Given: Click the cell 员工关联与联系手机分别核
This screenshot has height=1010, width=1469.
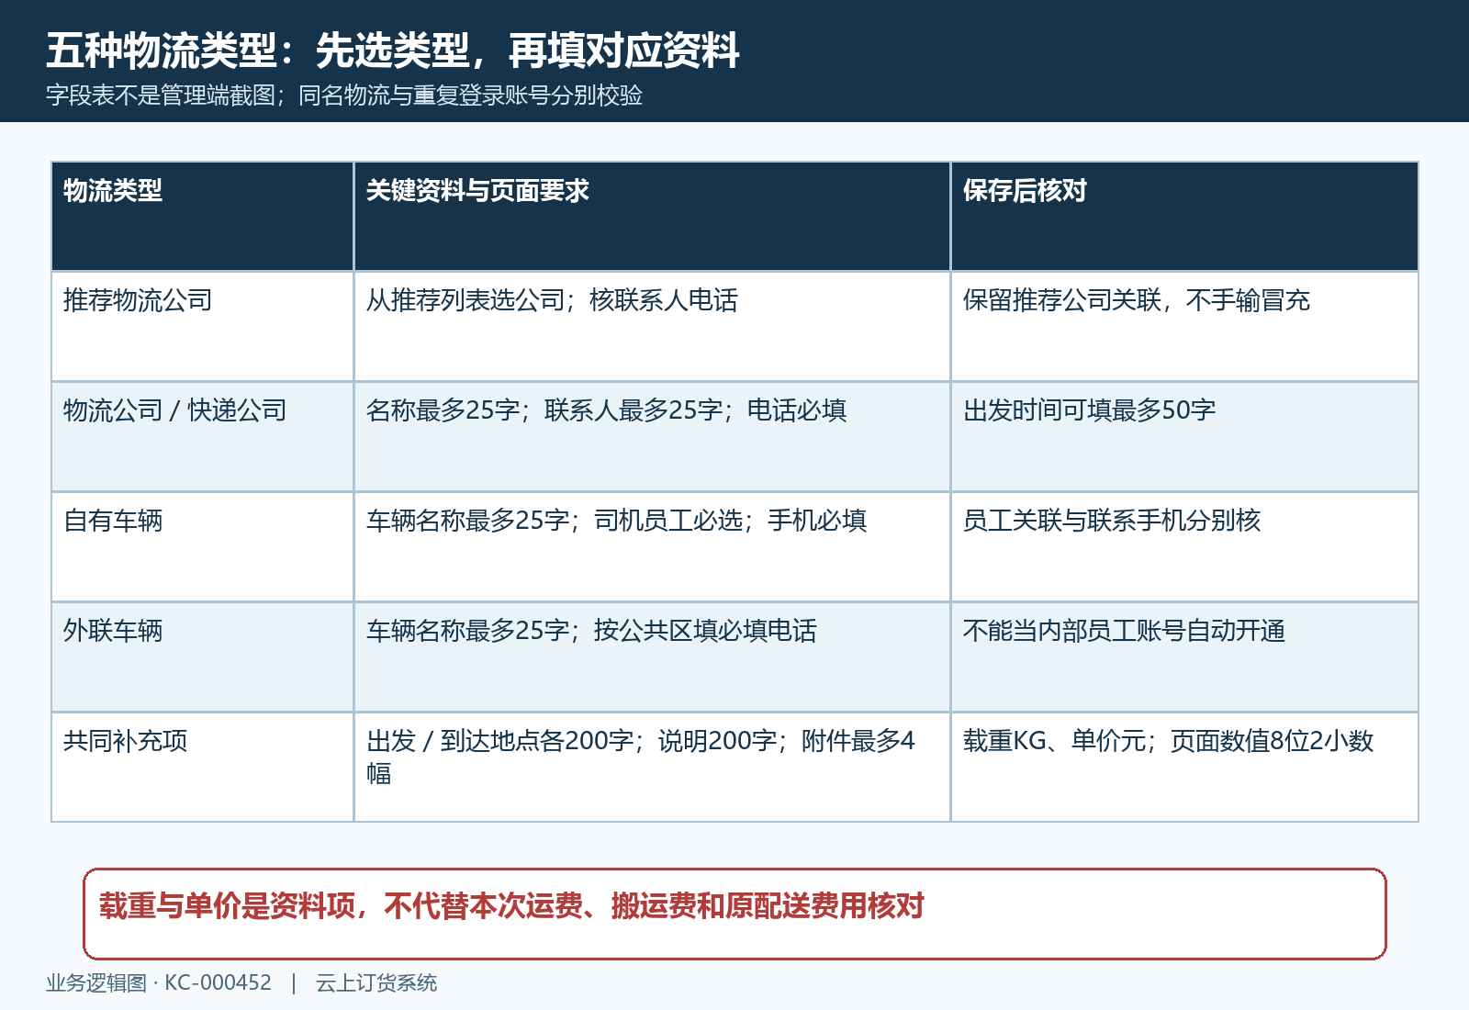Looking at the screenshot, I should coord(1184,547).
